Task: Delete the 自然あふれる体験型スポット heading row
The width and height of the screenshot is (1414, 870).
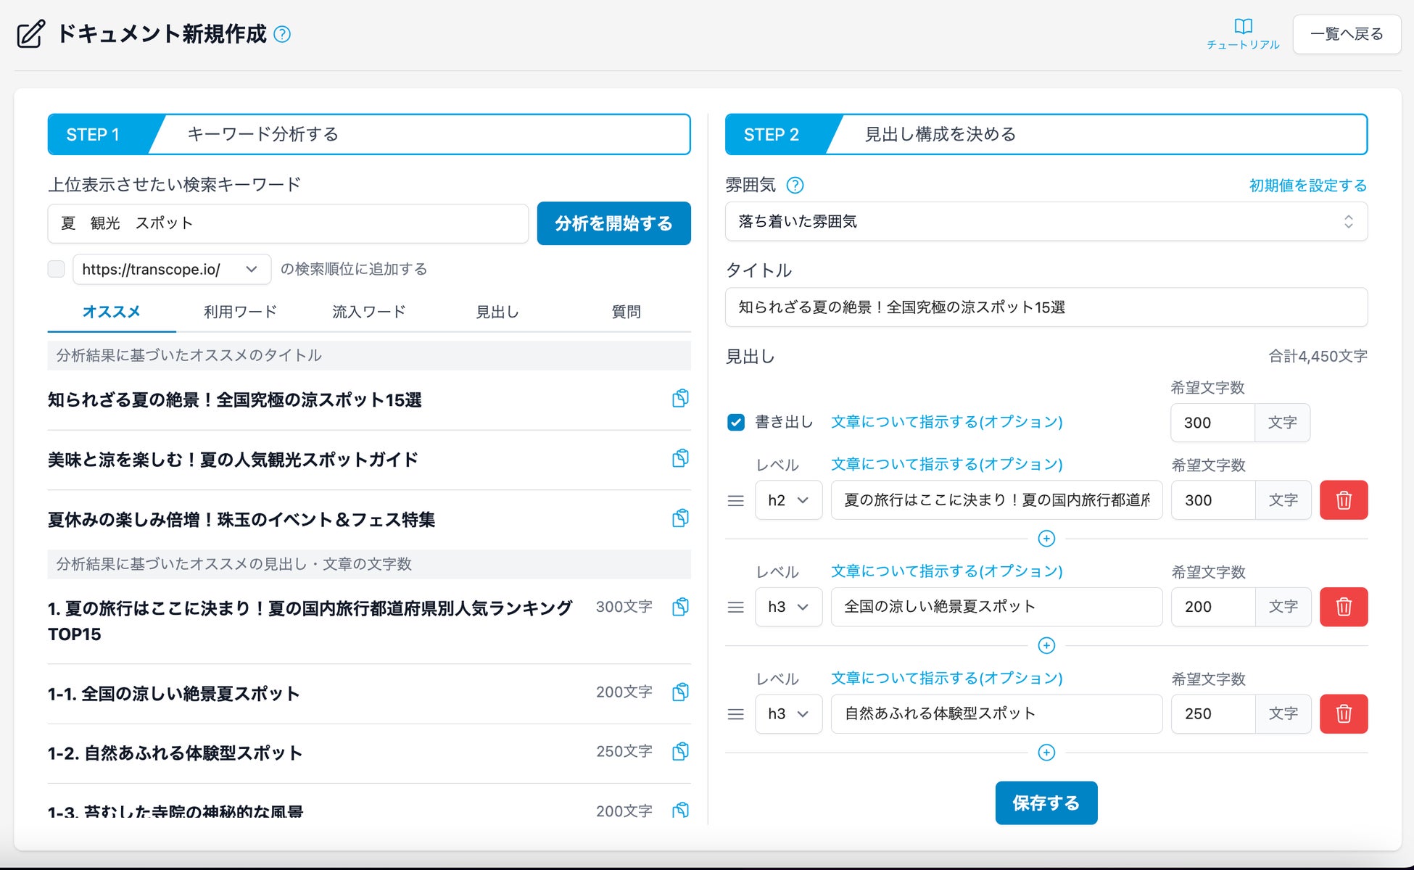Action: point(1343,714)
